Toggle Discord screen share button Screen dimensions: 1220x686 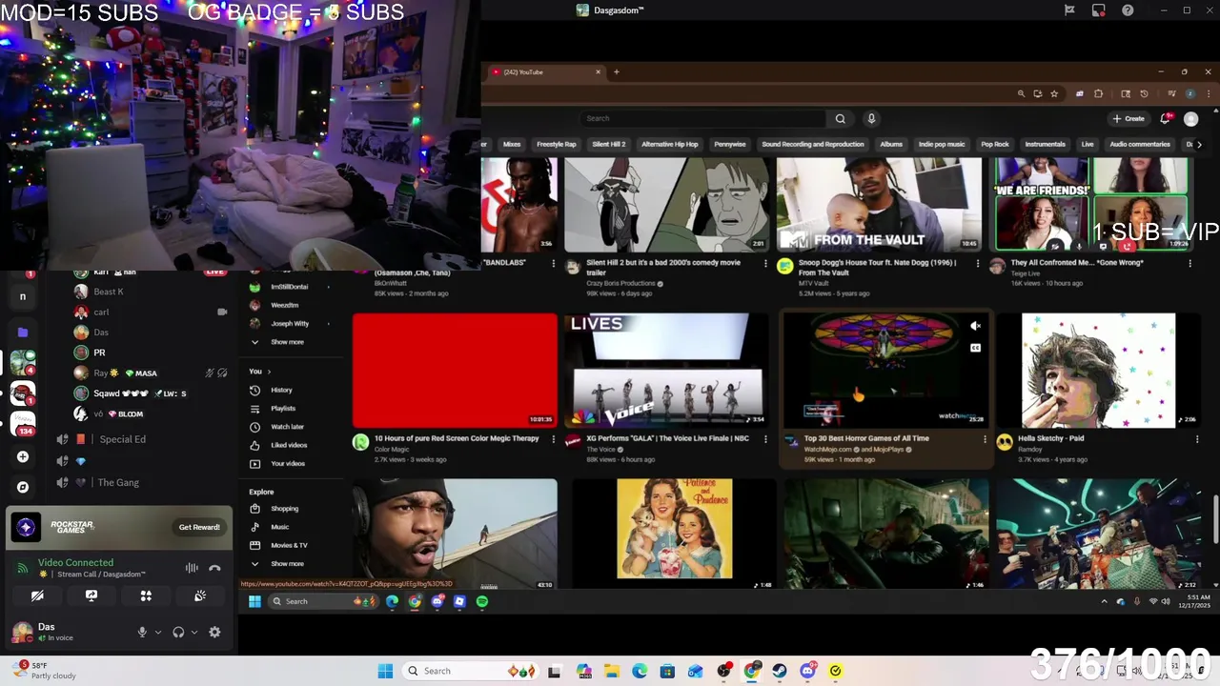(x=91, y=595)
